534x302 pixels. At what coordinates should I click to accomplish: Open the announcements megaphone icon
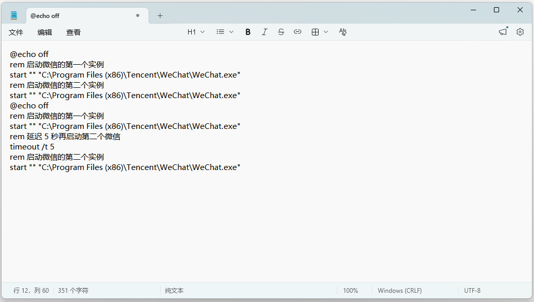tap(503, 32)
